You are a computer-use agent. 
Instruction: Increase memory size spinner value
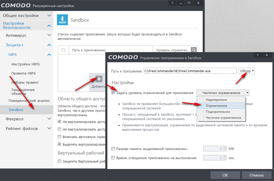225,147
